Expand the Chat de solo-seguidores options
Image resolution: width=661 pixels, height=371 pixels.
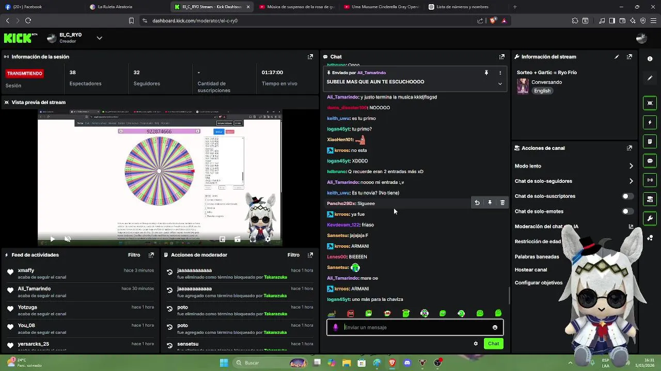(631, 181)
